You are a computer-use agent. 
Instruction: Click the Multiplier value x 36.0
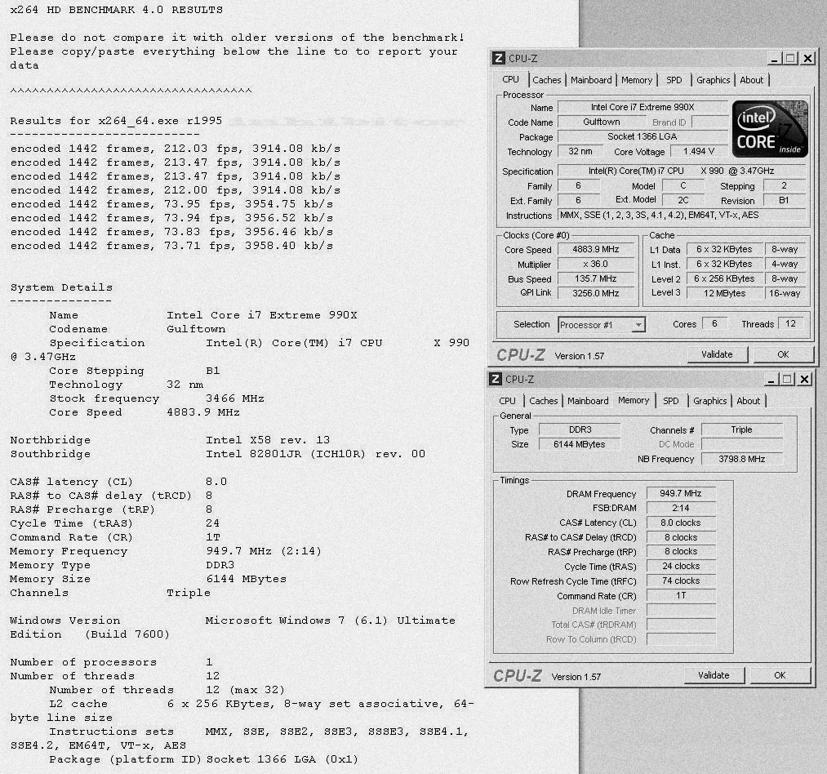(x=596, y=265)
